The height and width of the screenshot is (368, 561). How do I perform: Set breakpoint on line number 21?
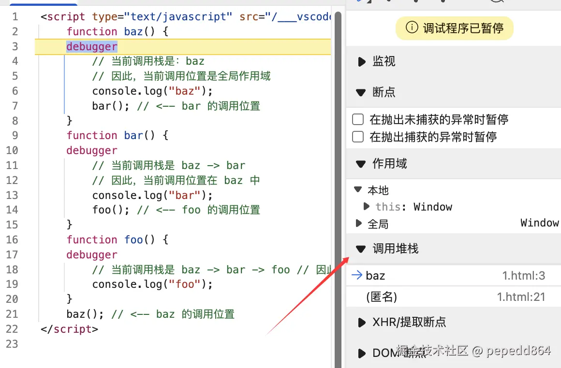[12, 314]
